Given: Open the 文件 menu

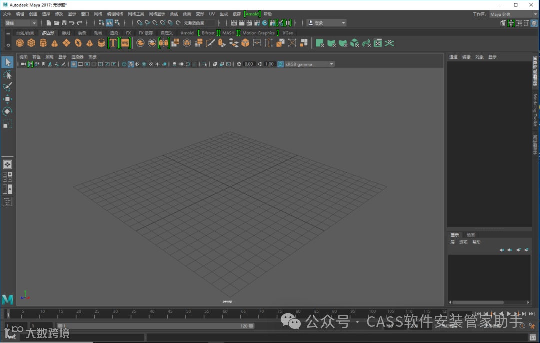Looking at the screenshot, I should coord(7,14).
